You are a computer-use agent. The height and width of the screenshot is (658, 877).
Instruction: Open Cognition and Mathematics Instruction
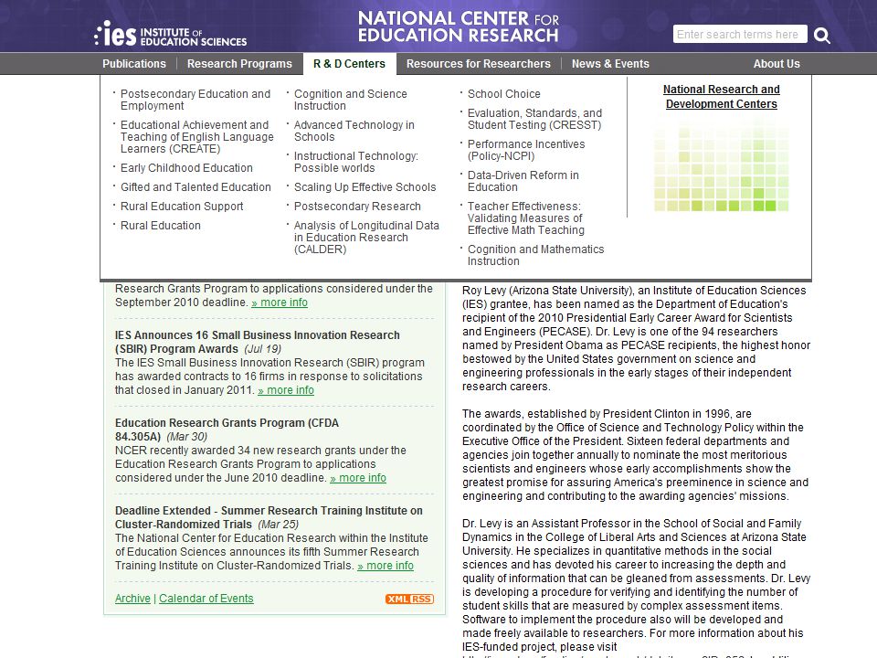pyautogui.click(x=536, y=255)
